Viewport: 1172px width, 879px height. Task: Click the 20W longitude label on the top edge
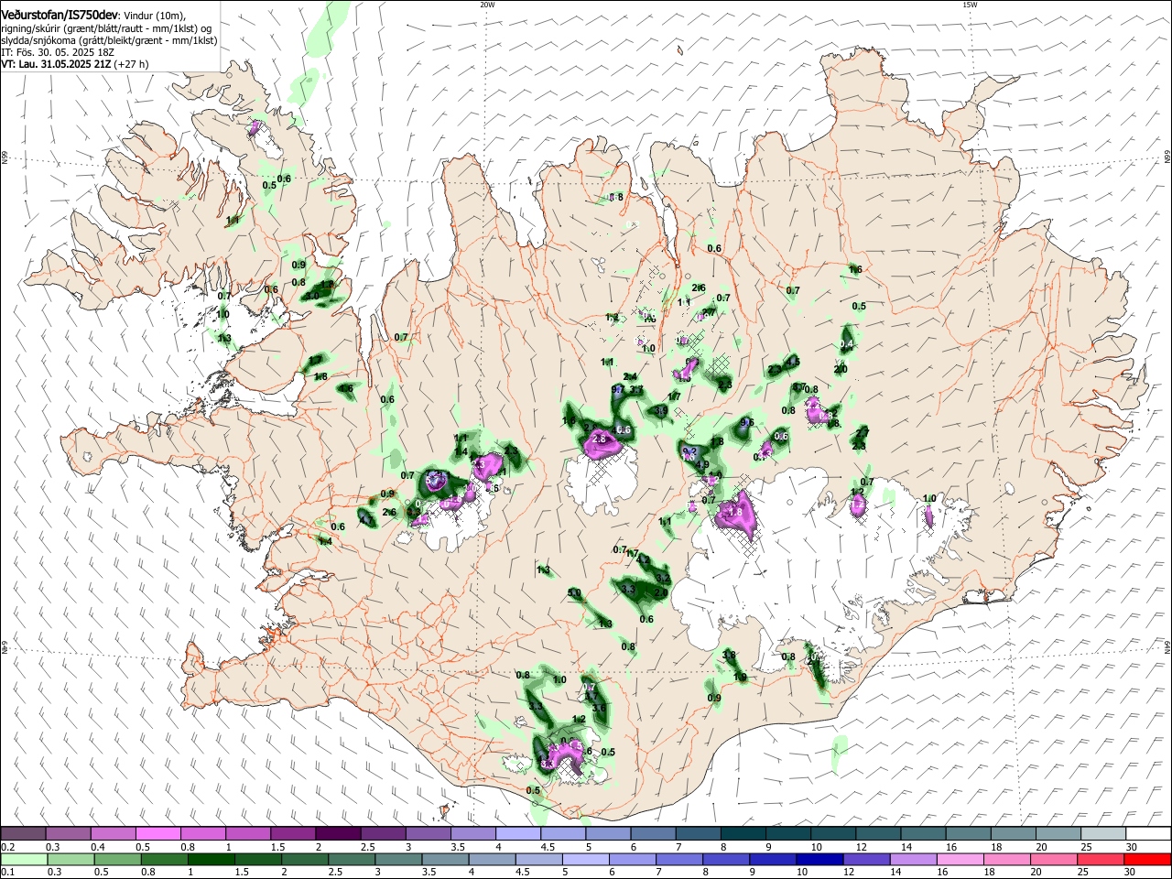coord(487,5)
